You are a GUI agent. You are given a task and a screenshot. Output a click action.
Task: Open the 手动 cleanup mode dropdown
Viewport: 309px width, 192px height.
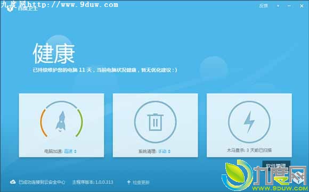[x=164, y=151]
